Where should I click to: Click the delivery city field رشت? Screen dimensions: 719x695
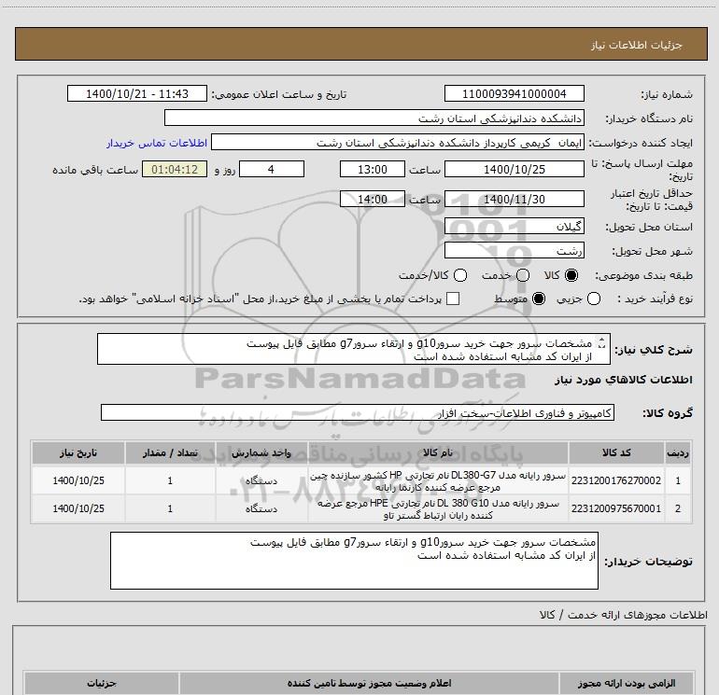[514, 250]
